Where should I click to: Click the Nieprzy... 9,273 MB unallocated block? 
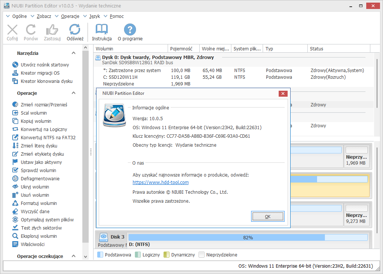357,215
